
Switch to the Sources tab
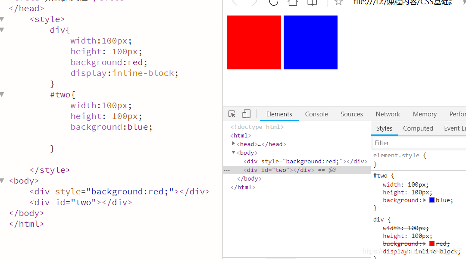(352, 114)
